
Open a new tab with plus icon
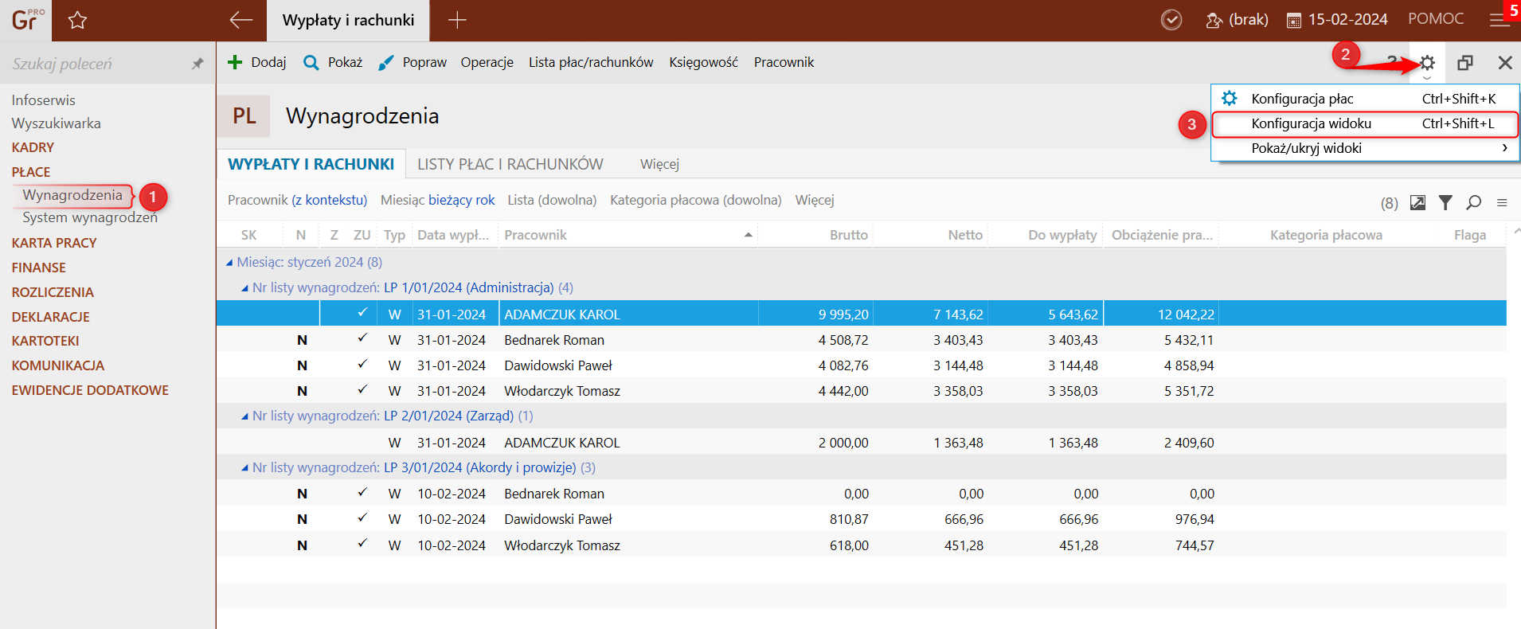tap(457, 21)
